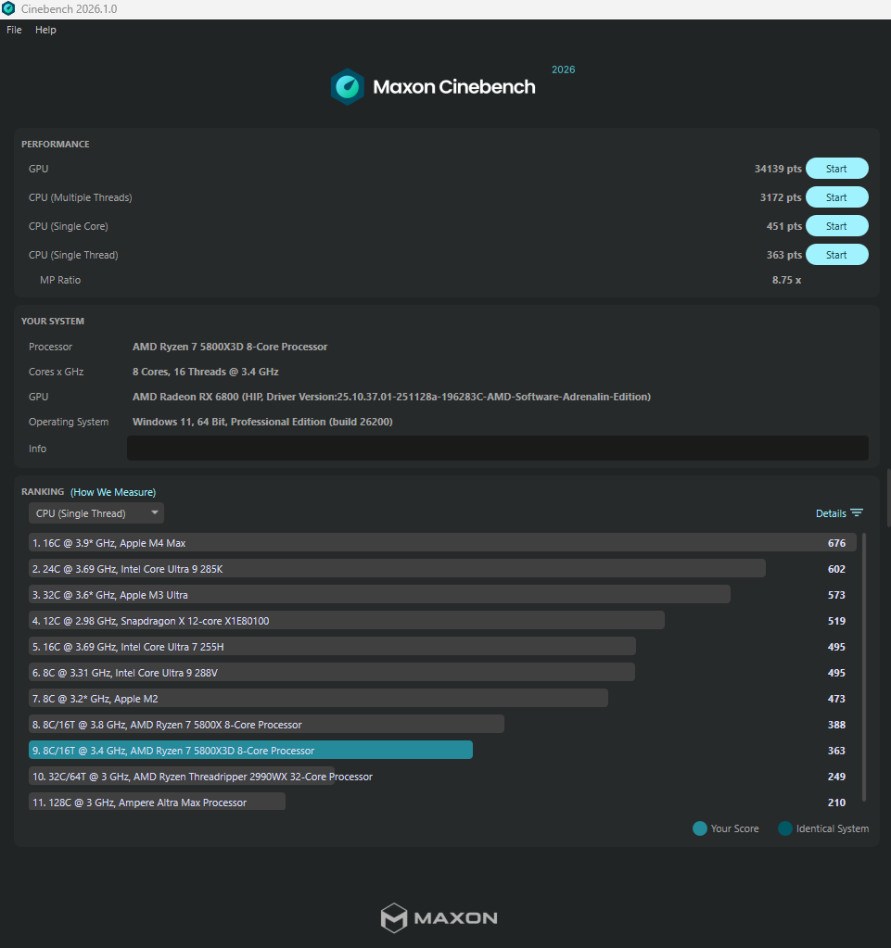This screenshot has width=891, height=948.
Task: Open the File menu
Action: (x=14, y=30)
